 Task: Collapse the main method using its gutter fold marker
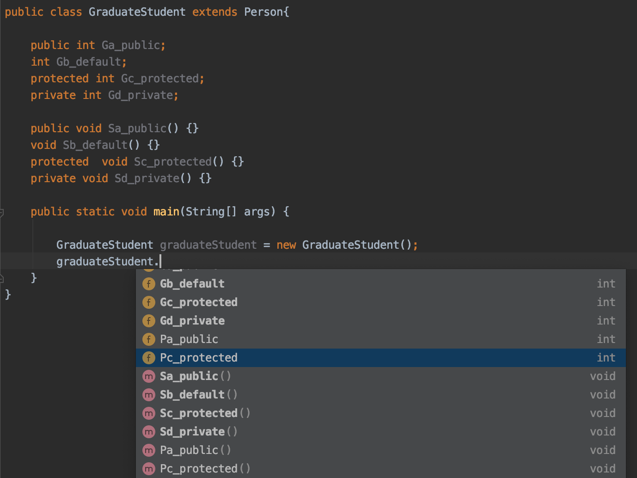tap(1, 213)
